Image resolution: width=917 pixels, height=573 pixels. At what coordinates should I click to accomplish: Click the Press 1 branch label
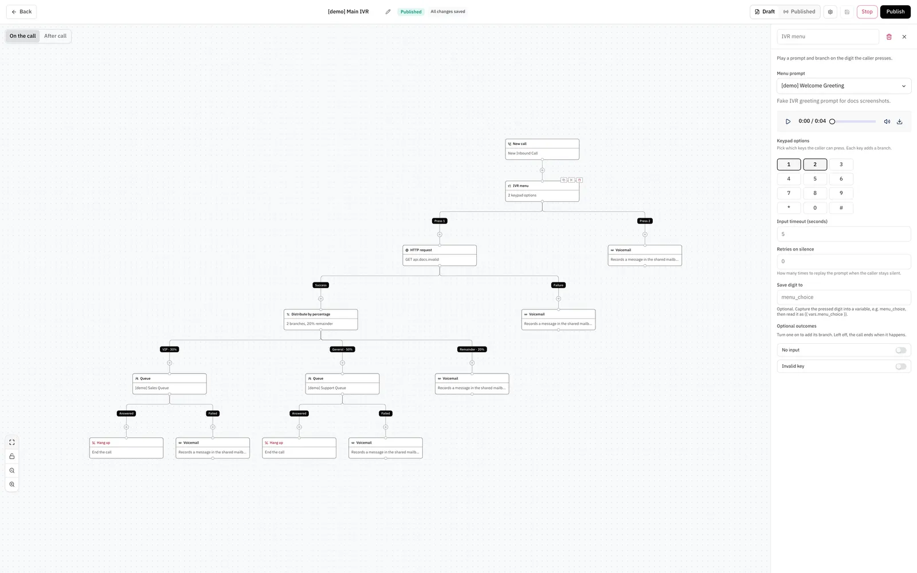pyautogui.click(x=440, y=221)
